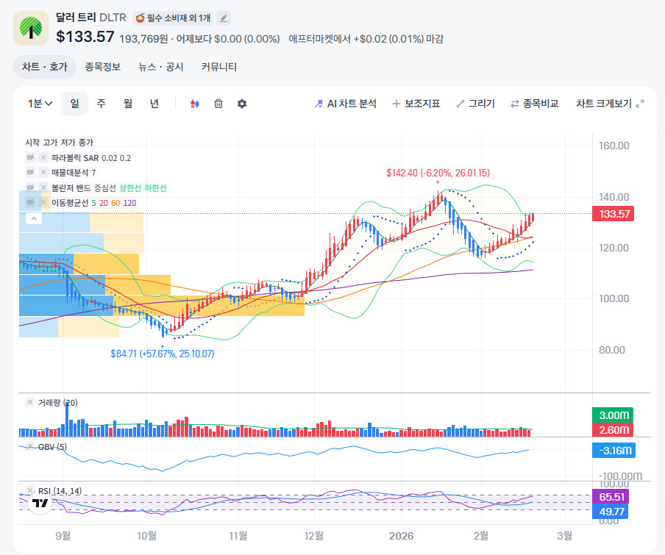Click the trash can icon to clear chart
Image resolution: width=665 pixels, height=555 pixels.
218,104
